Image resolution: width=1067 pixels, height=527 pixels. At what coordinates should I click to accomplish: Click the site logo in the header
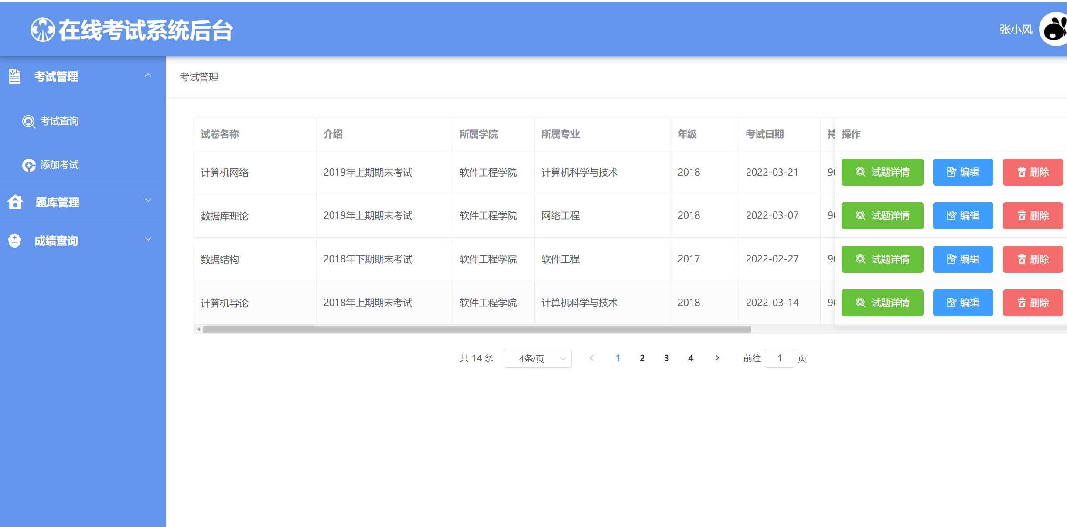tap(43, 29)
